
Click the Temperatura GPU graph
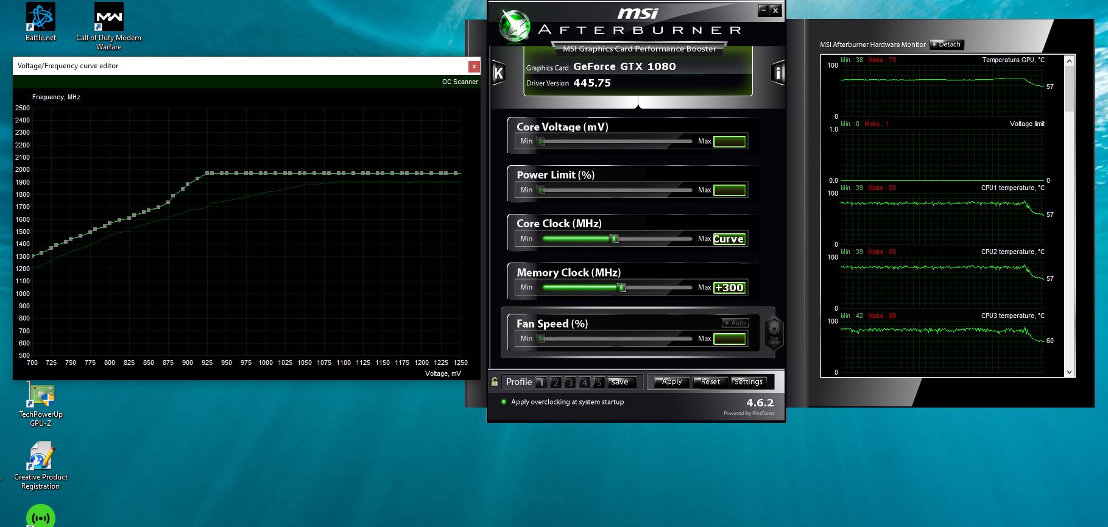[942, 91]
